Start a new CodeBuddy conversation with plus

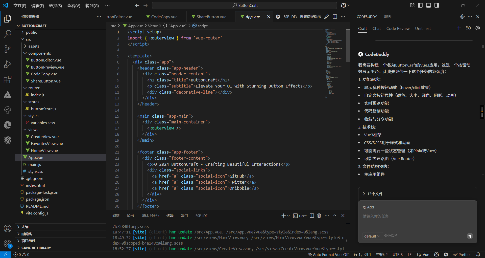point(459,28)
